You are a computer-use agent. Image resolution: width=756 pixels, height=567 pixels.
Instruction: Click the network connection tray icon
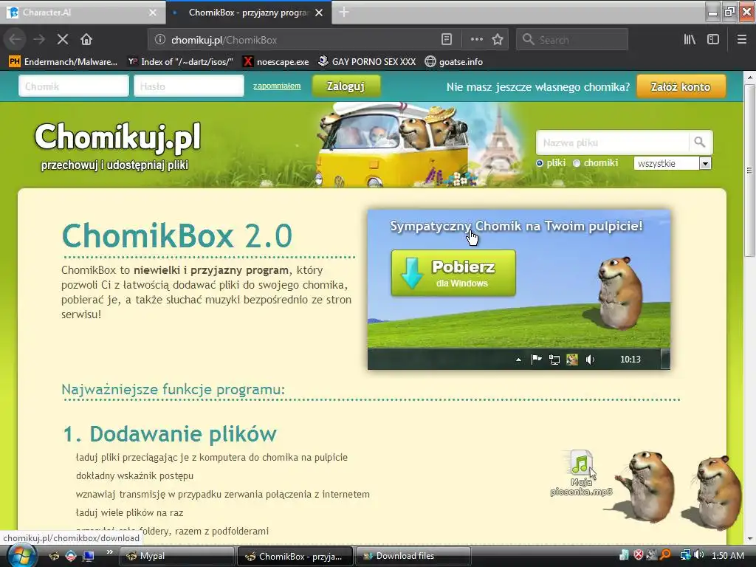tap(685, 555)
